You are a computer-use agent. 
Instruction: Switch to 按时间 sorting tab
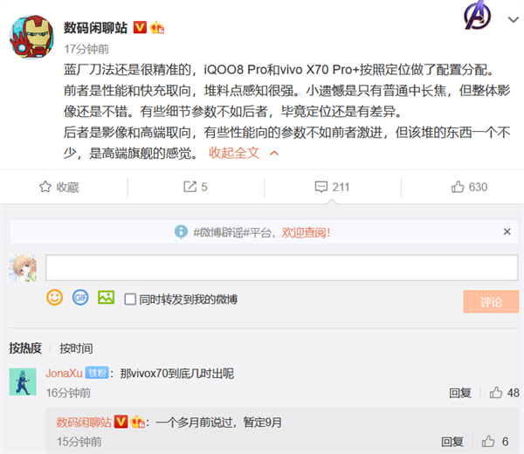[x=76, y=347]
